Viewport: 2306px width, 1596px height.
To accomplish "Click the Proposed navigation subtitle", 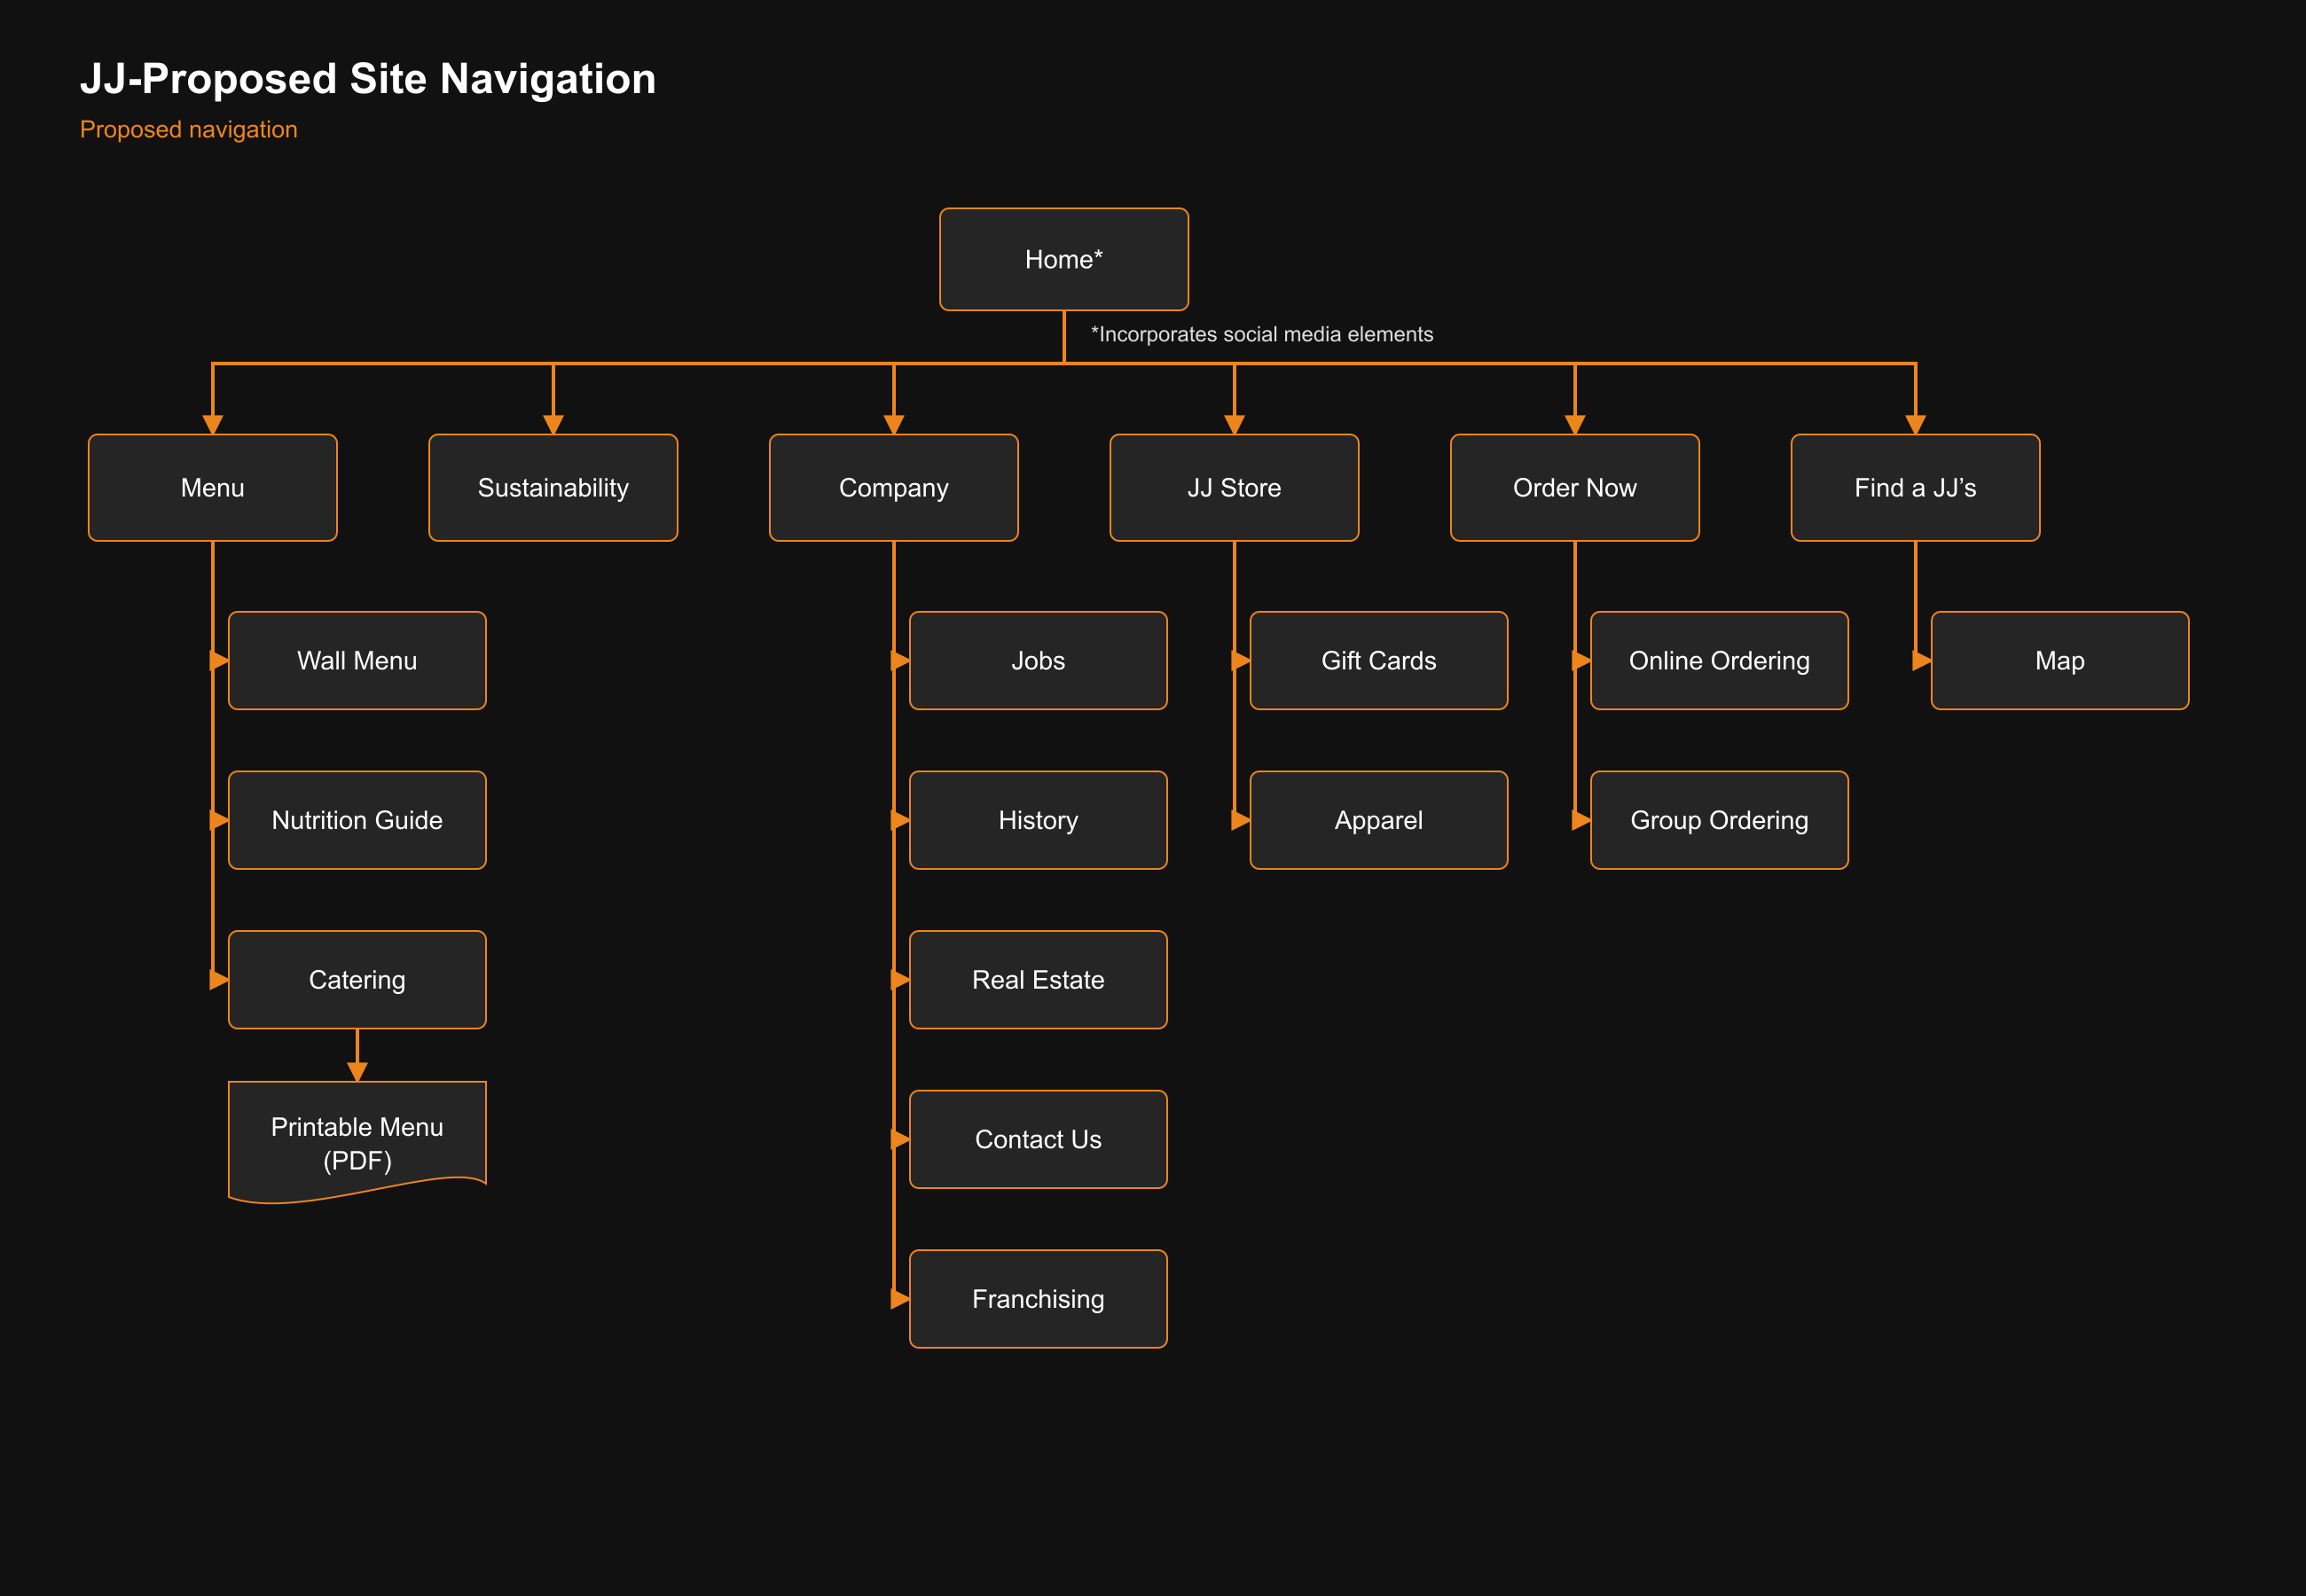I will 189,130.
